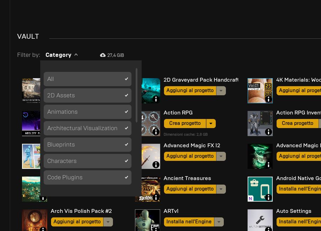Click the Arch Vis Polish Pack #2 thumbnail

34,220
